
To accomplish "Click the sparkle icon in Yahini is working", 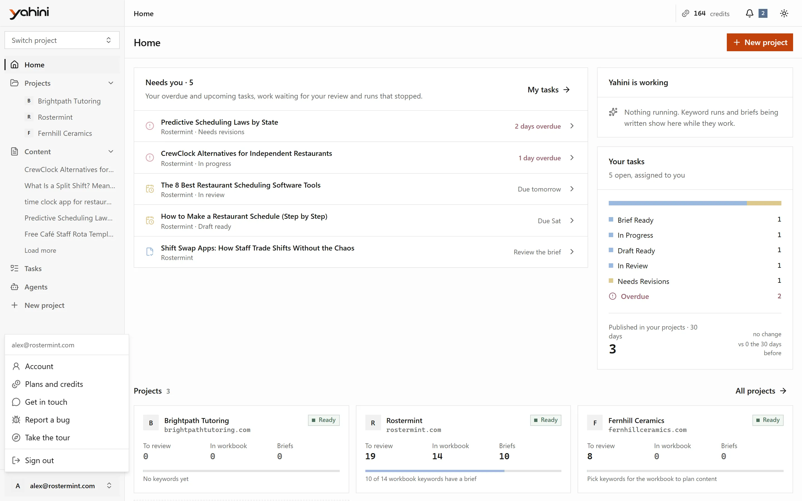I will (x=613, y=112).
